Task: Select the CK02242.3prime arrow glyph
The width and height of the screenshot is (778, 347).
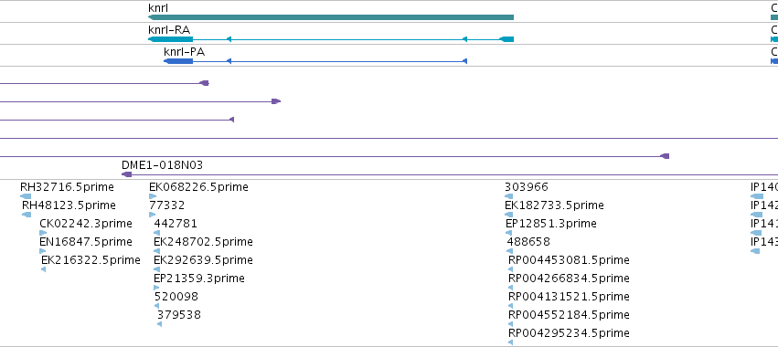Action: [x=43, y=233]
